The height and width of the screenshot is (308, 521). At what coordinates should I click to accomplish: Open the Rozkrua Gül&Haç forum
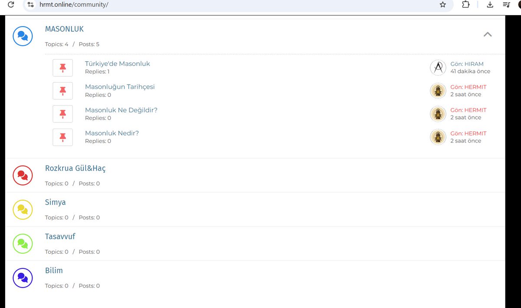(76, 168)
